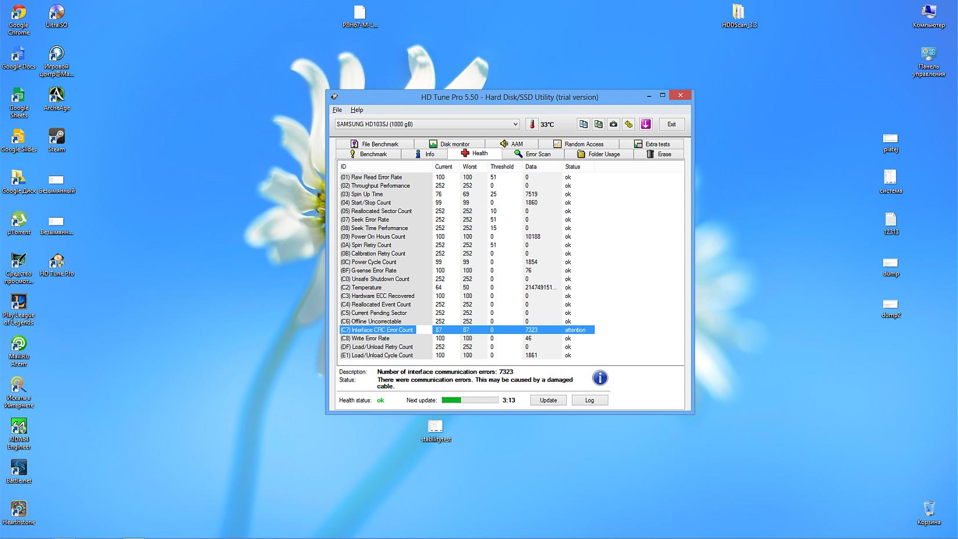The width and height of the screenshot is (958, 539).
Task: Click the purple down-arrow minimize-to-tray icon
Action: point(646,124)
